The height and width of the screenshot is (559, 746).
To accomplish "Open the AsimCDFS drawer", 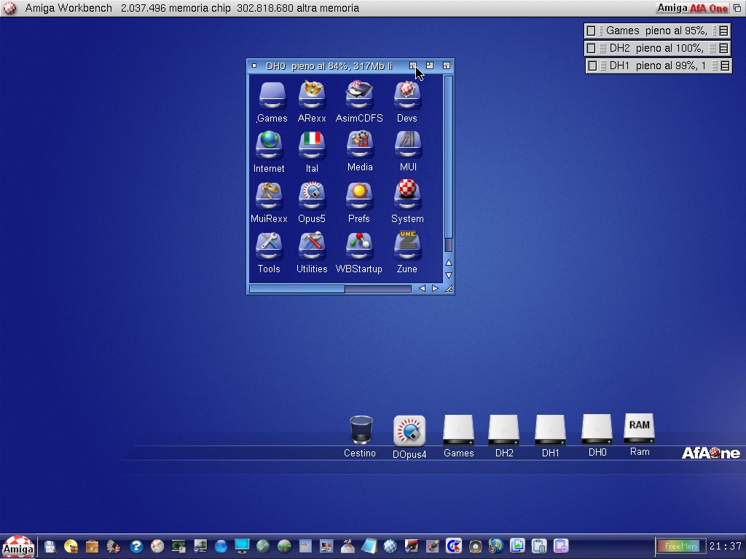I will [358, 96].
